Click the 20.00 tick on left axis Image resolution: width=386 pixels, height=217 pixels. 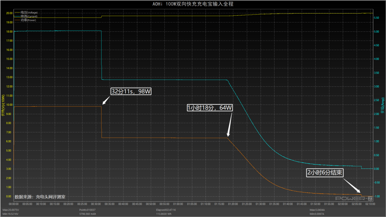pyautogui.click(x=9, y=13)
